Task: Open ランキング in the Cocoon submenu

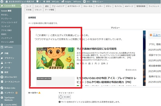Action: [6, 26]
